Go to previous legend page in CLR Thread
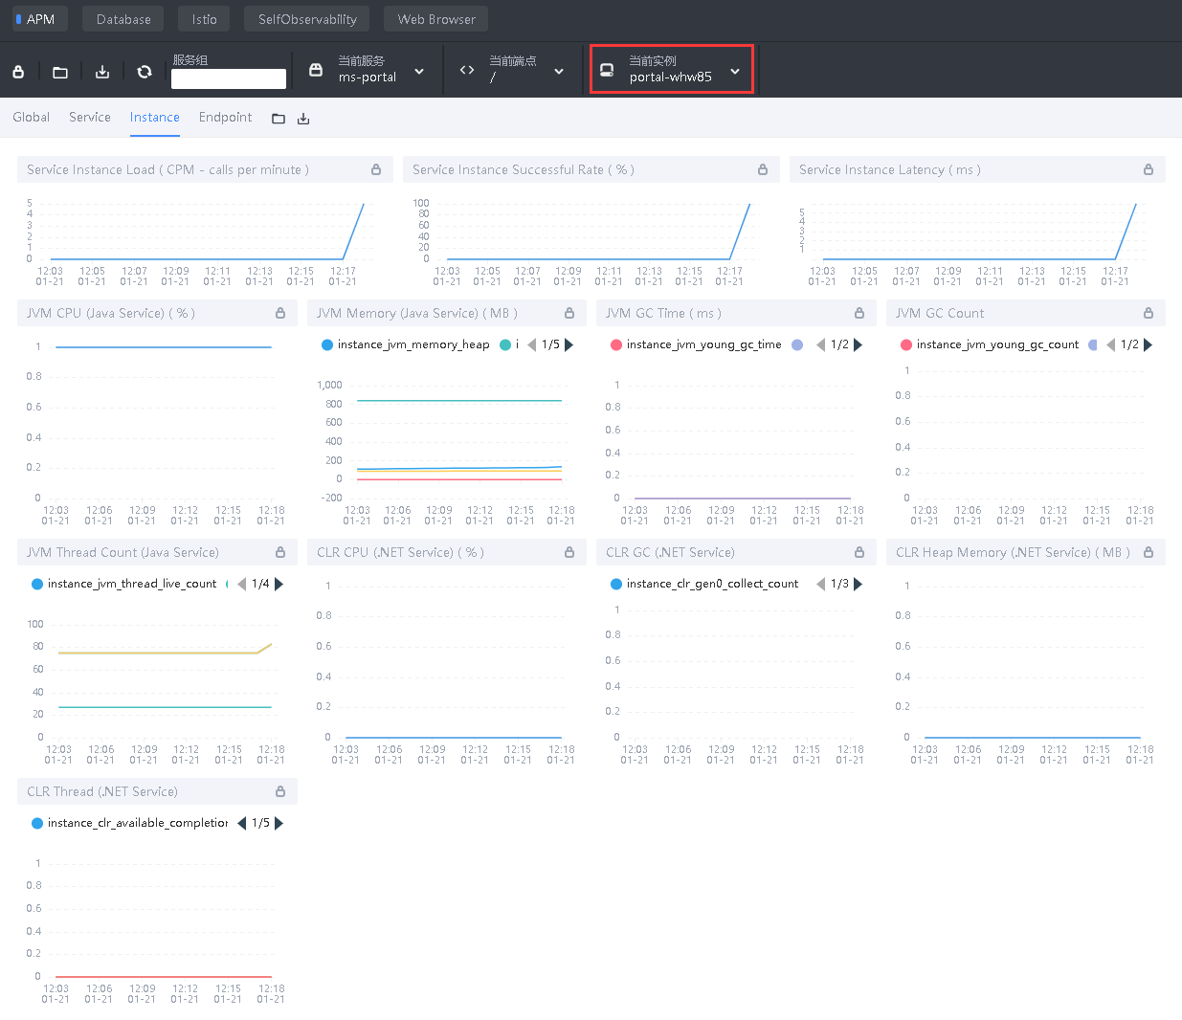The width and height of the screenshot is (1182, 1020). [242, 823]
